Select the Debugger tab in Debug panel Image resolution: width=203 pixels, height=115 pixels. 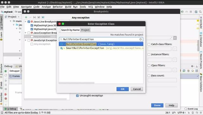tap(15, 71)
